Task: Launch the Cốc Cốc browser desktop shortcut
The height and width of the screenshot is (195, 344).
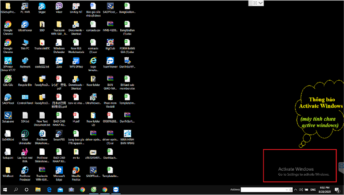Action: (x=8, y=81)
